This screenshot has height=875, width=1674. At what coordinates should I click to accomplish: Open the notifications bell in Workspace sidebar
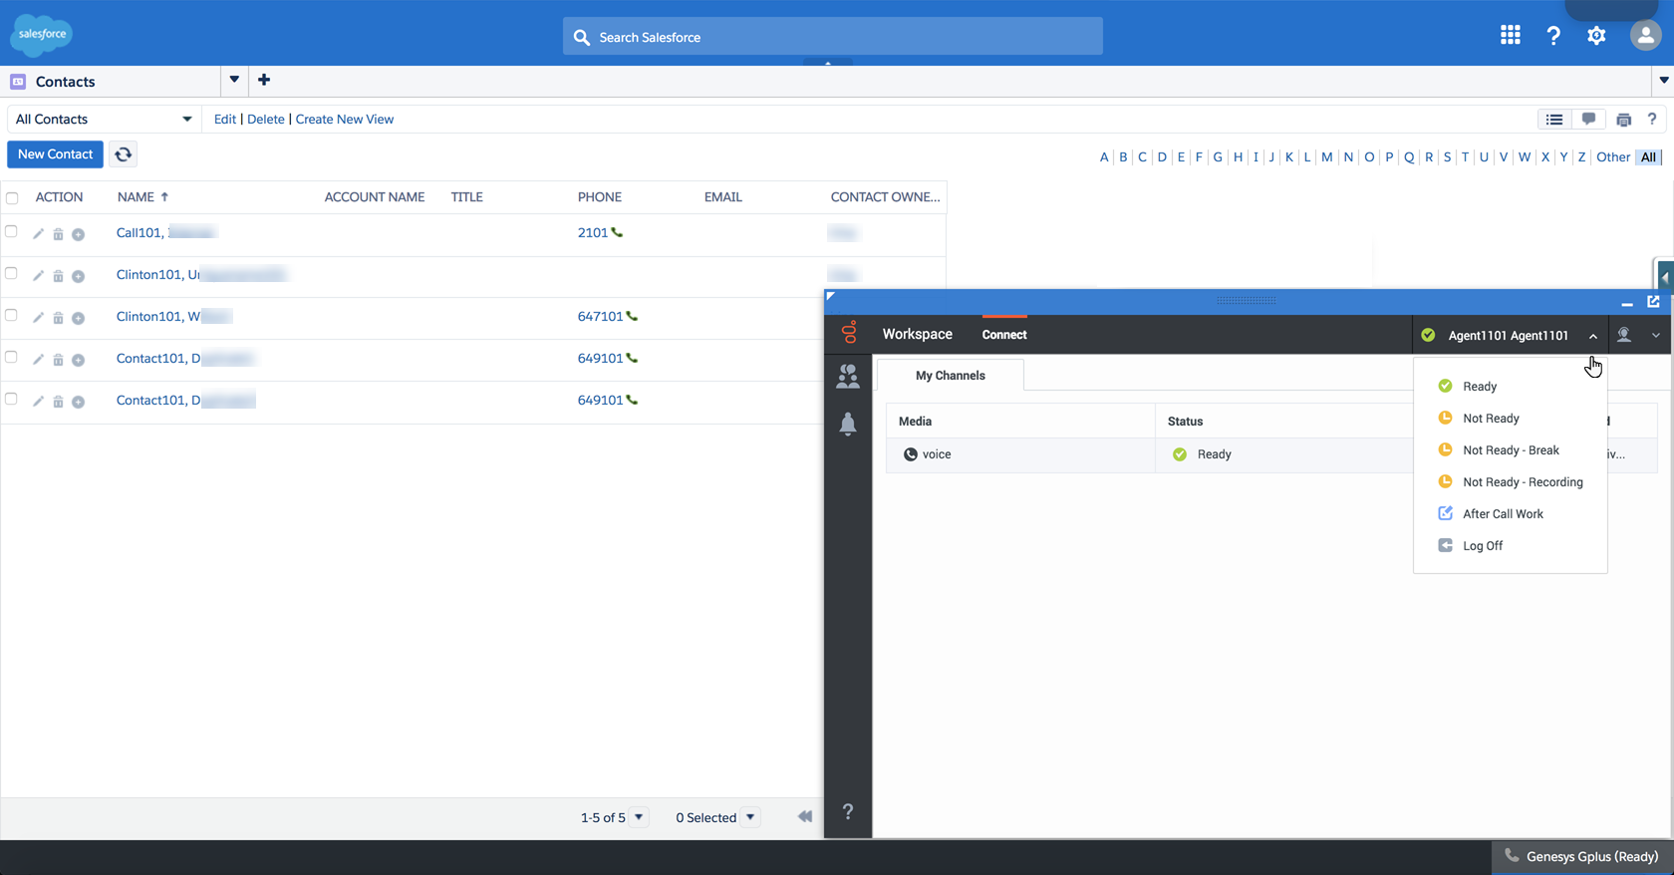tap(848, 424)
